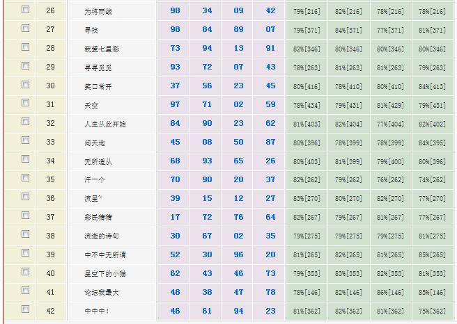Click the username 中中中! in row 42
This screenshot has width=457, height=324.
coord(96,311)
